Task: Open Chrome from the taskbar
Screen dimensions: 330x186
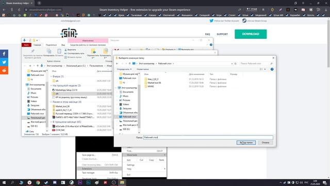Action: pyautogui.click(x=38, y=182)
